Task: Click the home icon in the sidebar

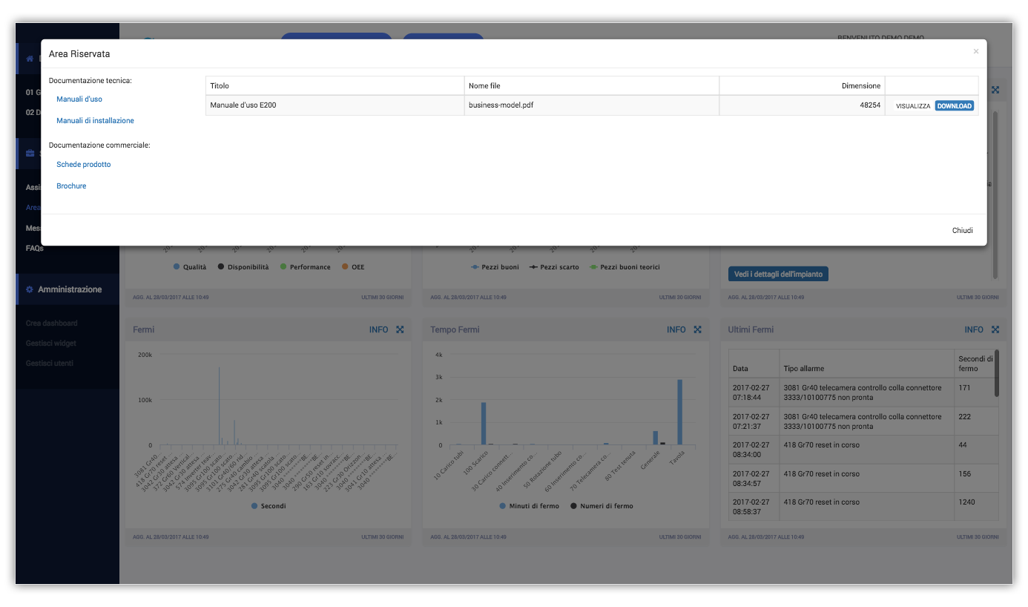Action: click(30, 59)
